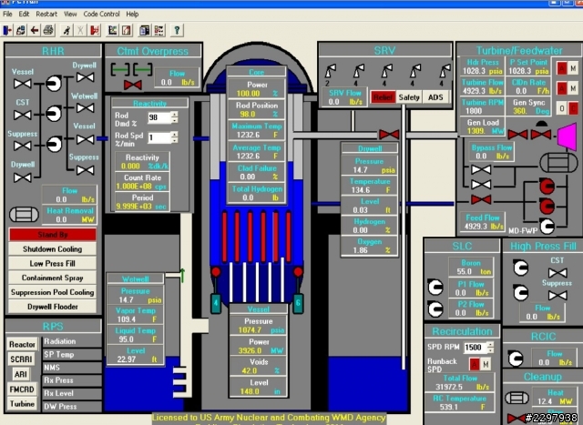The height and width of the screenshot is (425, 583).
Task: Click the condenser icon below Bypass Flow
Action: tap(558, 163)
